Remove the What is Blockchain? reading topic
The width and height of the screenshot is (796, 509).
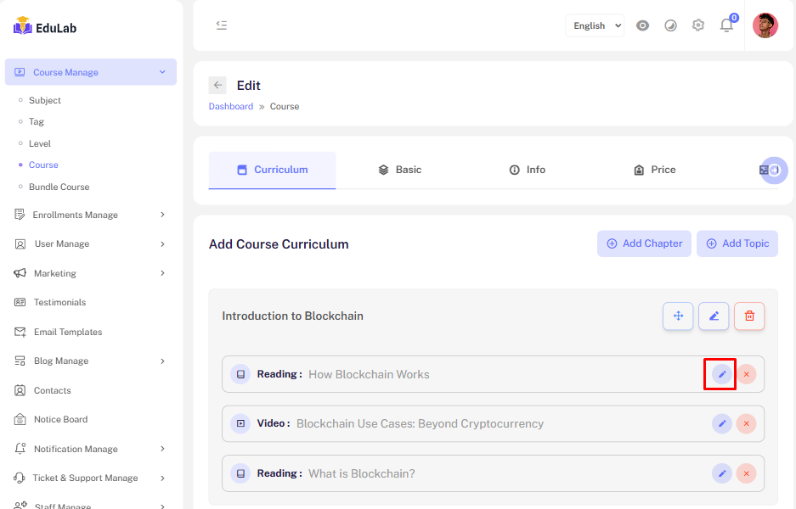point(746,473)
